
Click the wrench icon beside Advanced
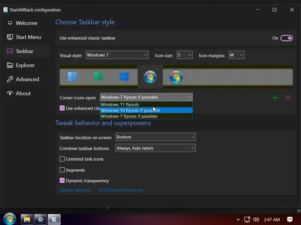coord(10,79)
